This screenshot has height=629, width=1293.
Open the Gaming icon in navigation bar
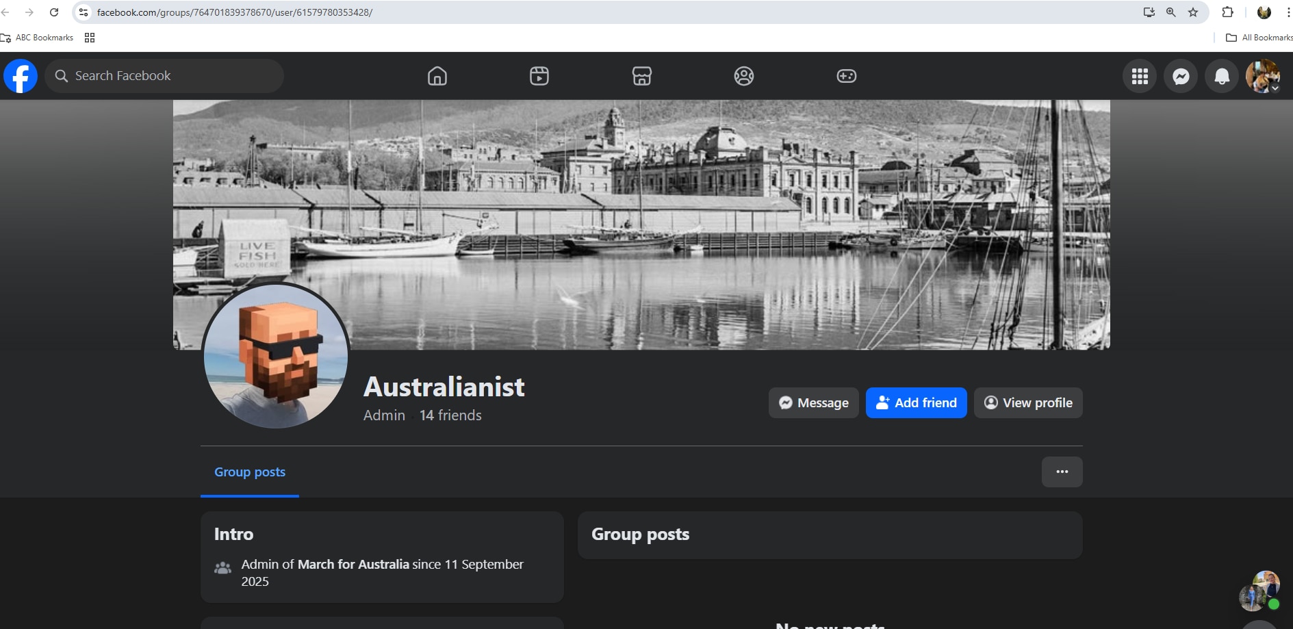(847, 76)
